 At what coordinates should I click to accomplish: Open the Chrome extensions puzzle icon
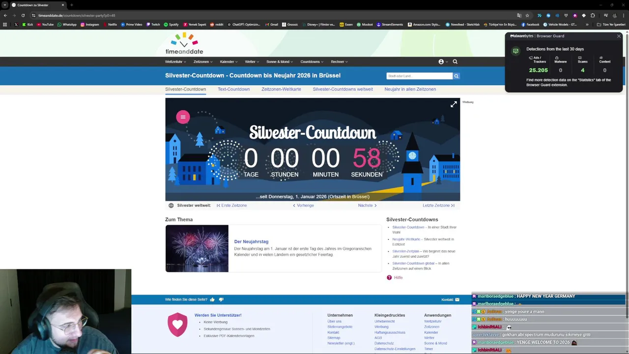(593, 15)
